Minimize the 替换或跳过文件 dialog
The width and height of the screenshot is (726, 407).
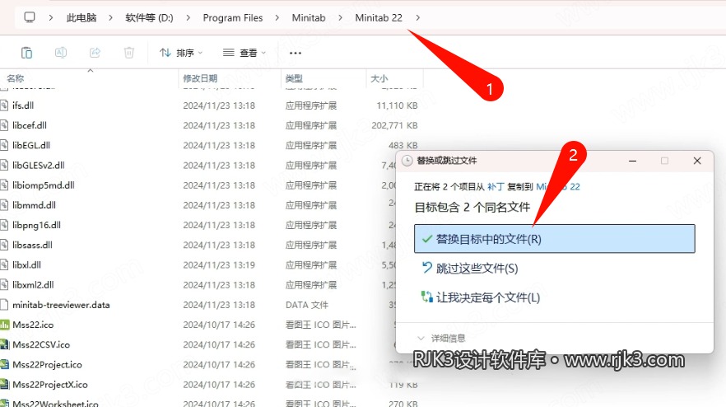click(632, 161)
